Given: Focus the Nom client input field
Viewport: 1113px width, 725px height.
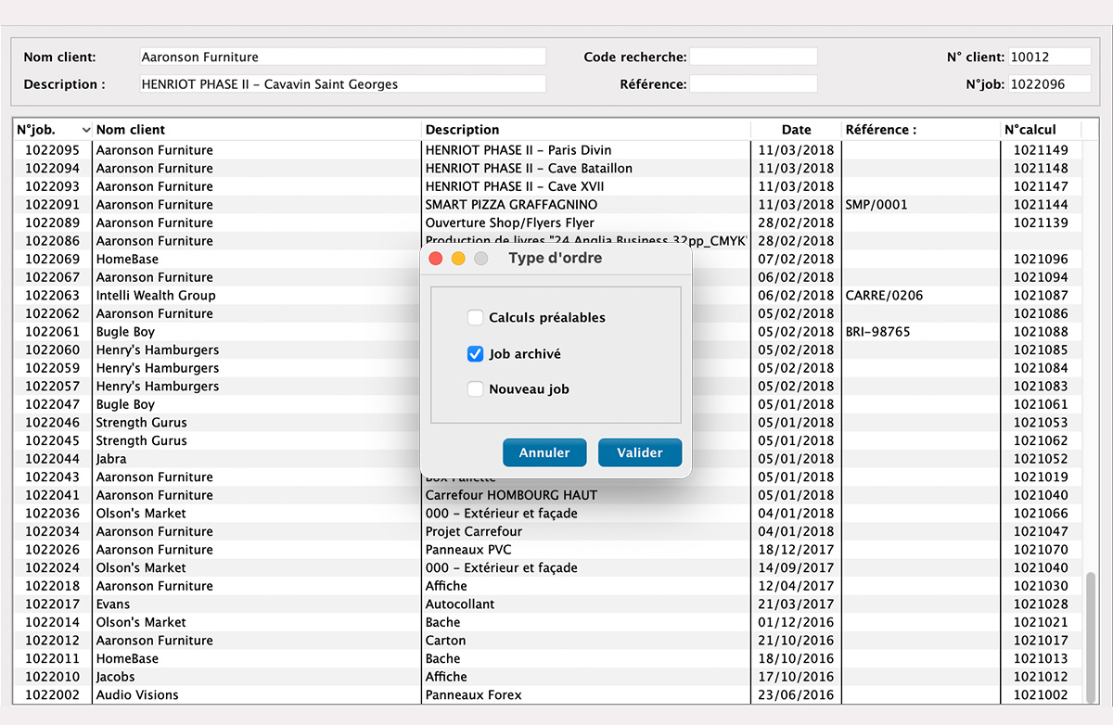Looking at the screenshot, I should point(341,57).
